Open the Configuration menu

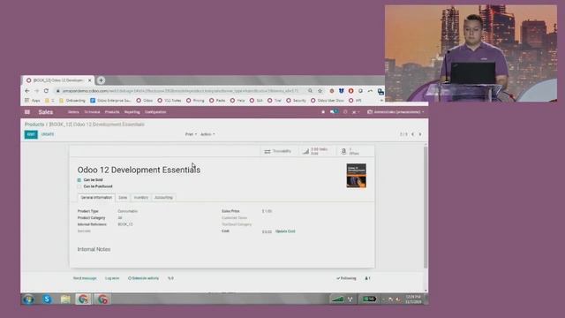155,112
